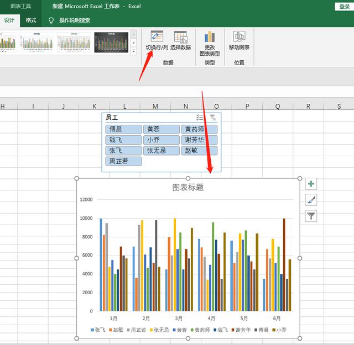354x345 pixels.
Task: Click the 员工 slicer header
Action: point(112,118)
